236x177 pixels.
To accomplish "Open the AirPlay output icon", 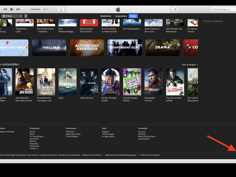I will (x=61, y=9).
